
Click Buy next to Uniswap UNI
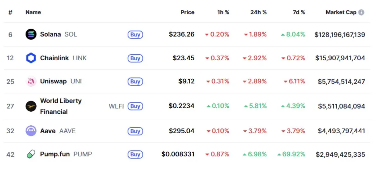[x=135, y=81]
